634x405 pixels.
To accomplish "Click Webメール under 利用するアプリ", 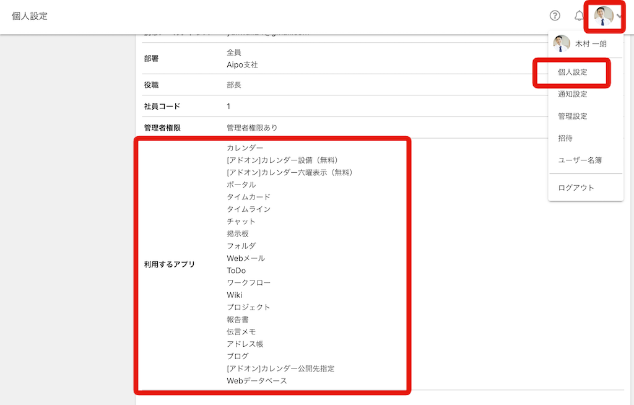I will (245, 258).
